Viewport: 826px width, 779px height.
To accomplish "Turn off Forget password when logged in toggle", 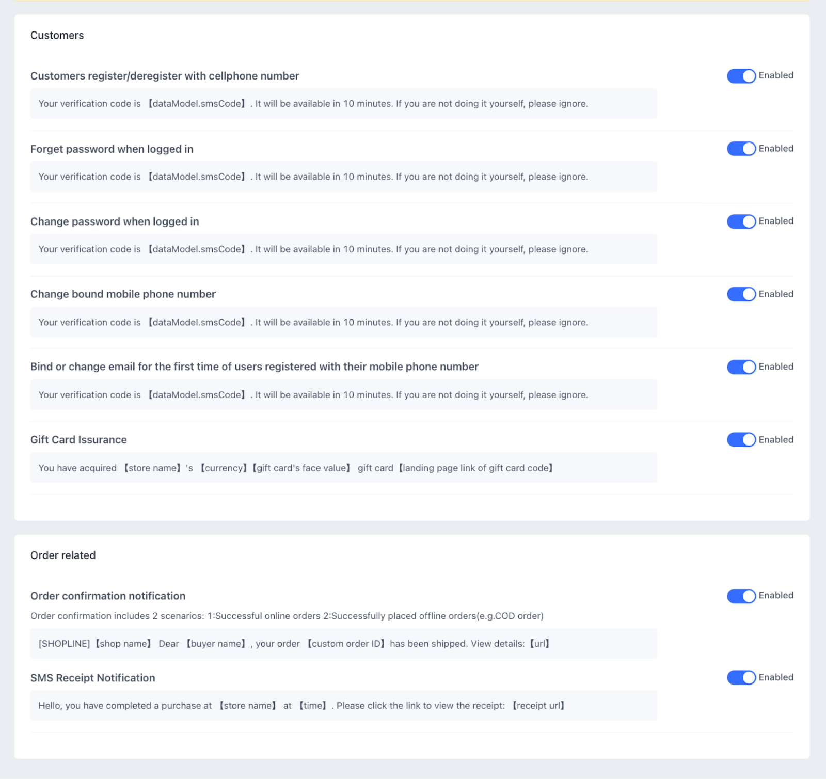I will coord(741,149).
